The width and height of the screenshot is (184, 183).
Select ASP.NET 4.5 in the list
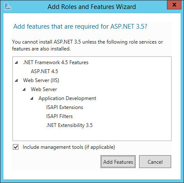pos(45,71)
